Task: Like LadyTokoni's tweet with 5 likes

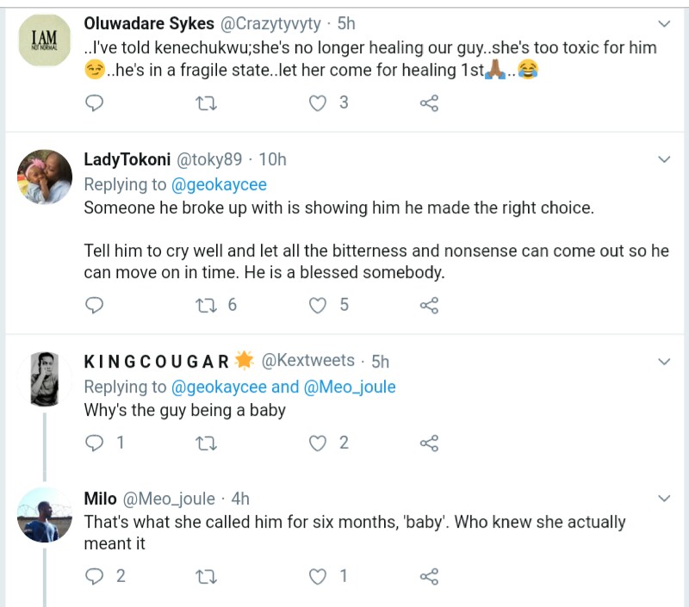Action: (319, 305)
